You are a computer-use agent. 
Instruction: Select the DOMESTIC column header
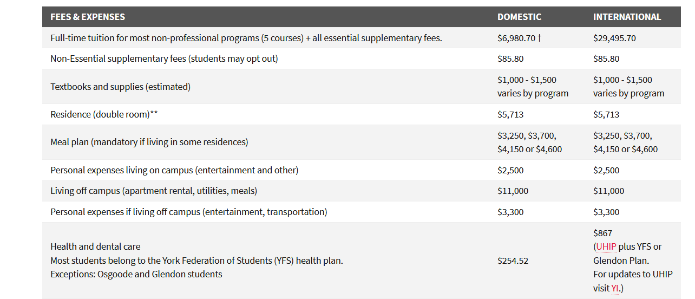(x=519, y=17)
